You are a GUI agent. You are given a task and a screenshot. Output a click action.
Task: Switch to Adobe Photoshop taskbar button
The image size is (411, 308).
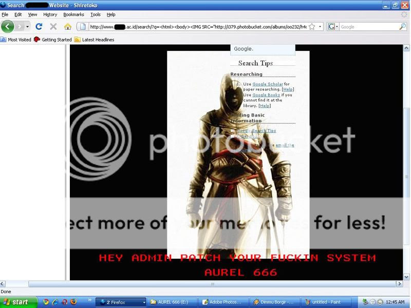pos(223,302)
